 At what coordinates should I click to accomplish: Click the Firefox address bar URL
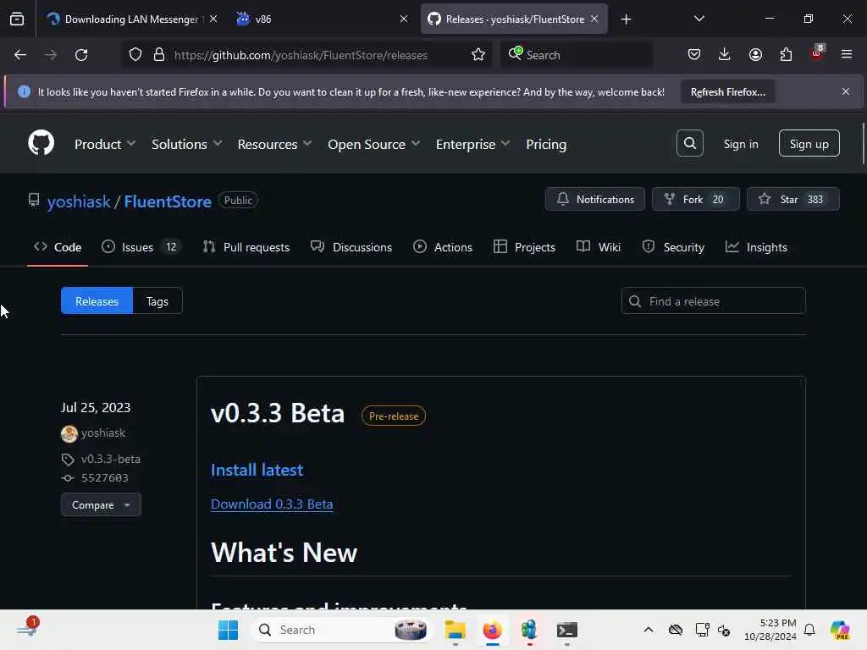(301, 55)
